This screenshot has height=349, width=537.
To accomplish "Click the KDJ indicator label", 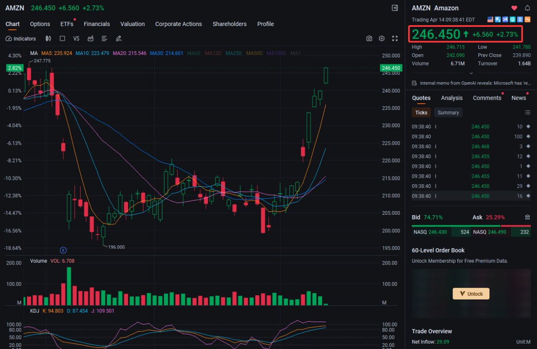I will click(35, 311).
